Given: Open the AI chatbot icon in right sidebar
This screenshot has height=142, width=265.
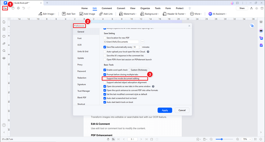Looking at the screenshot, I should 261,31.
